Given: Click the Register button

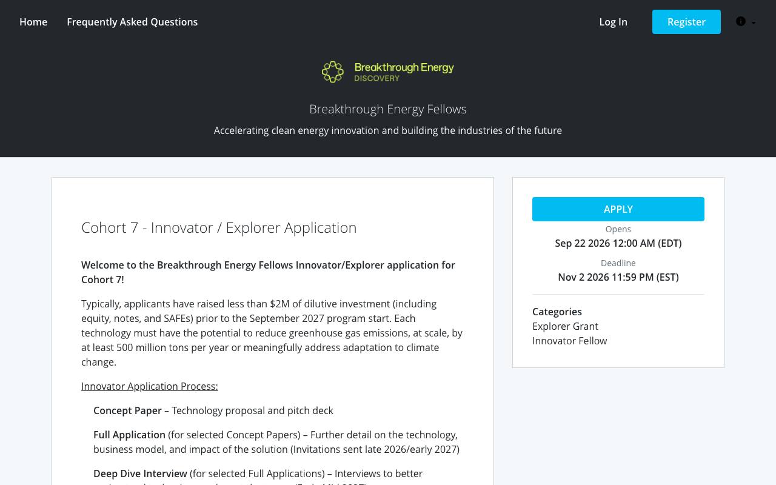Looking at the screenshot, I should [686, 22].
